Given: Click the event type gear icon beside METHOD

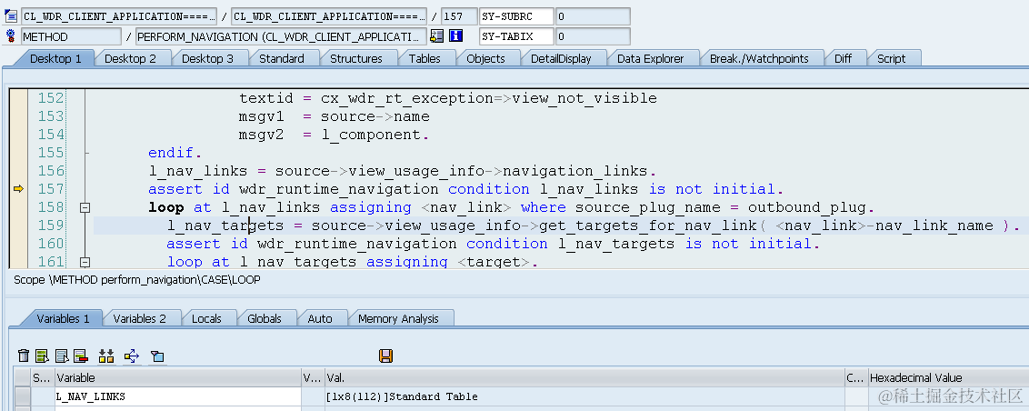Looking at the screenshot, I should pos(11,36).
